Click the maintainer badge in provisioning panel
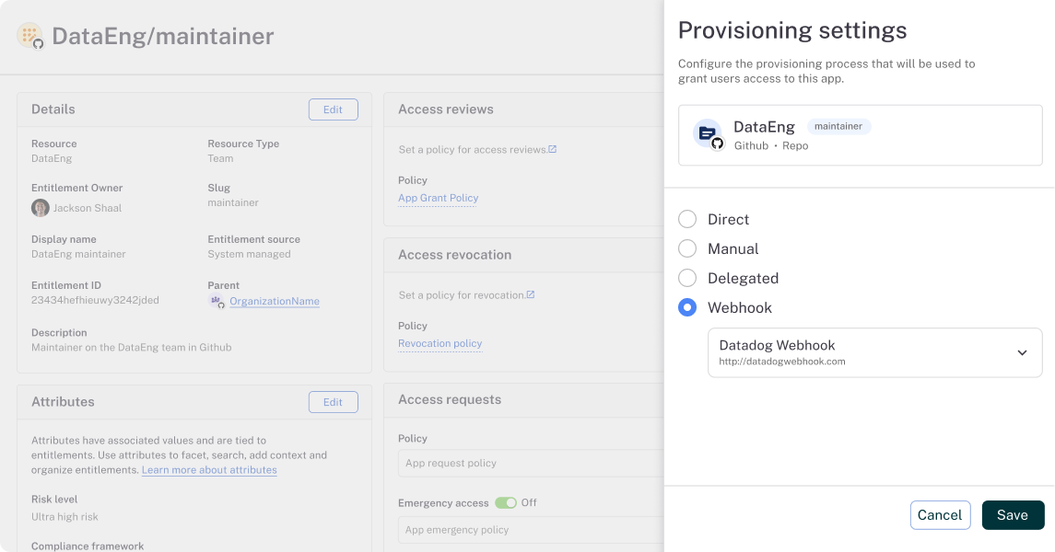 tap(838, 126)
